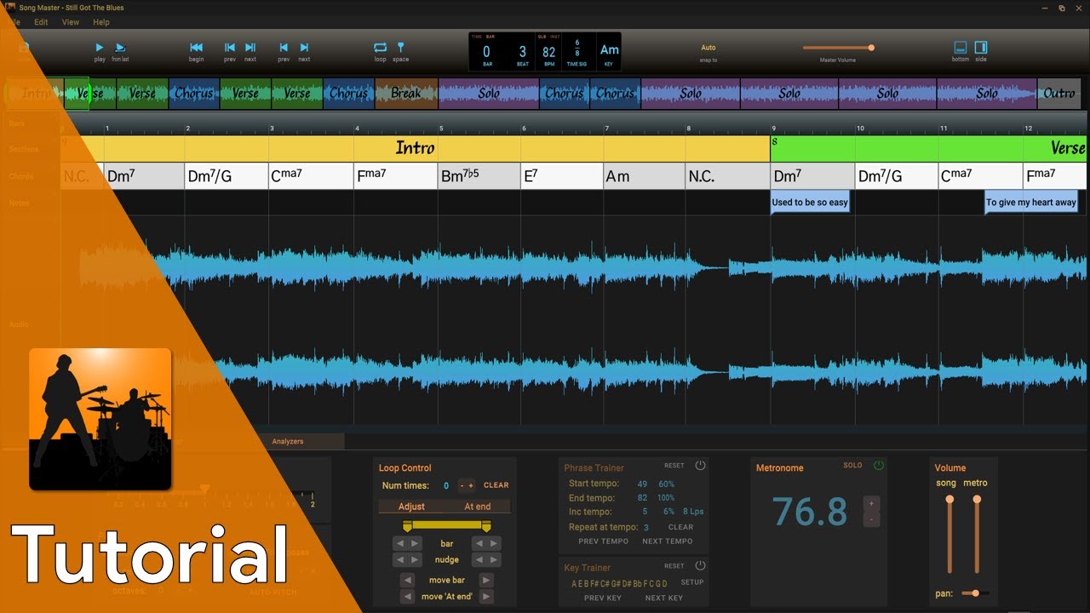Select the At end tab in Loop Control
The height and width of the screenshot is (613, 1090).
[477, 507]
